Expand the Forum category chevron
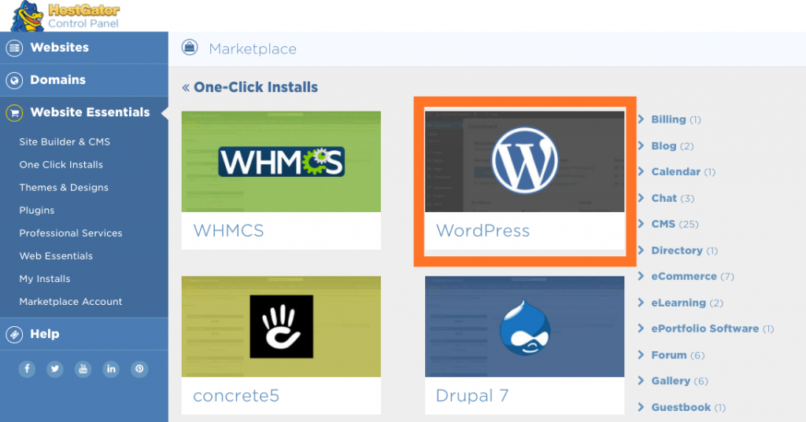This screenshot has width=806, height=422. click(641, 354)
